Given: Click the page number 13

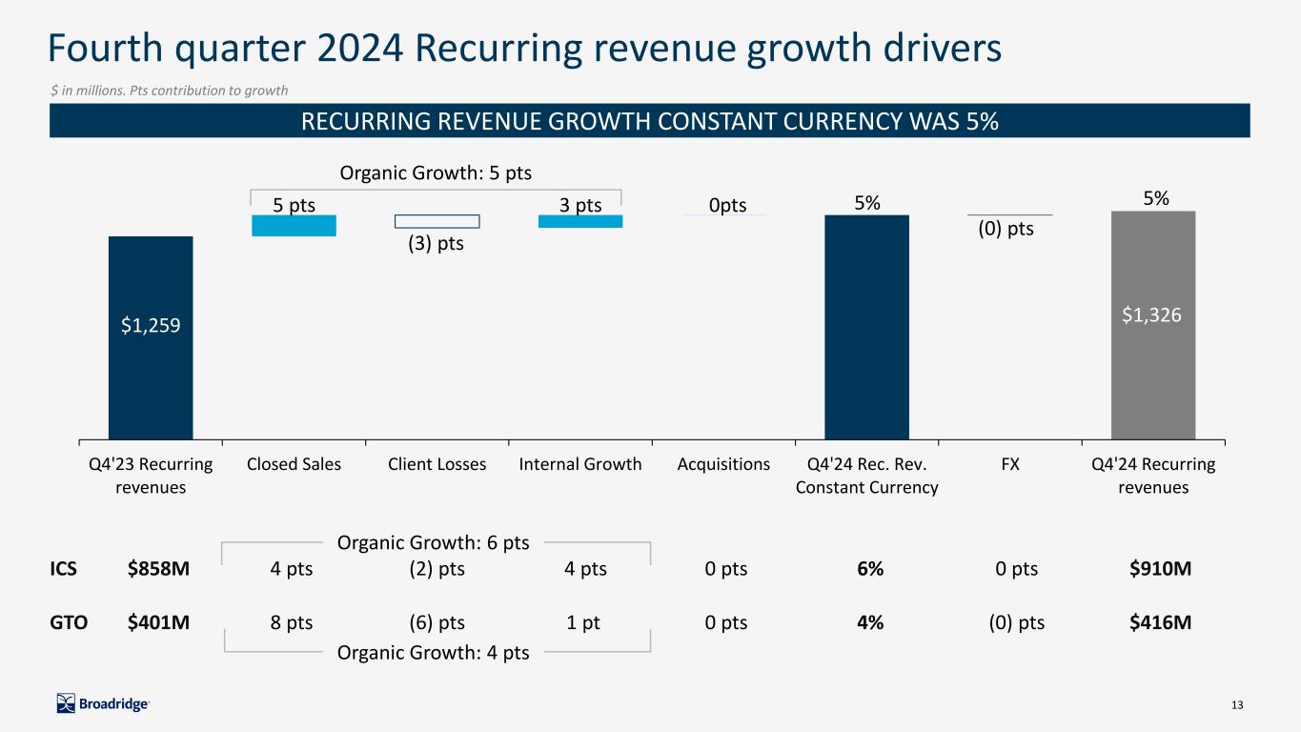Looking at the screenshot, I should 1237,704.
